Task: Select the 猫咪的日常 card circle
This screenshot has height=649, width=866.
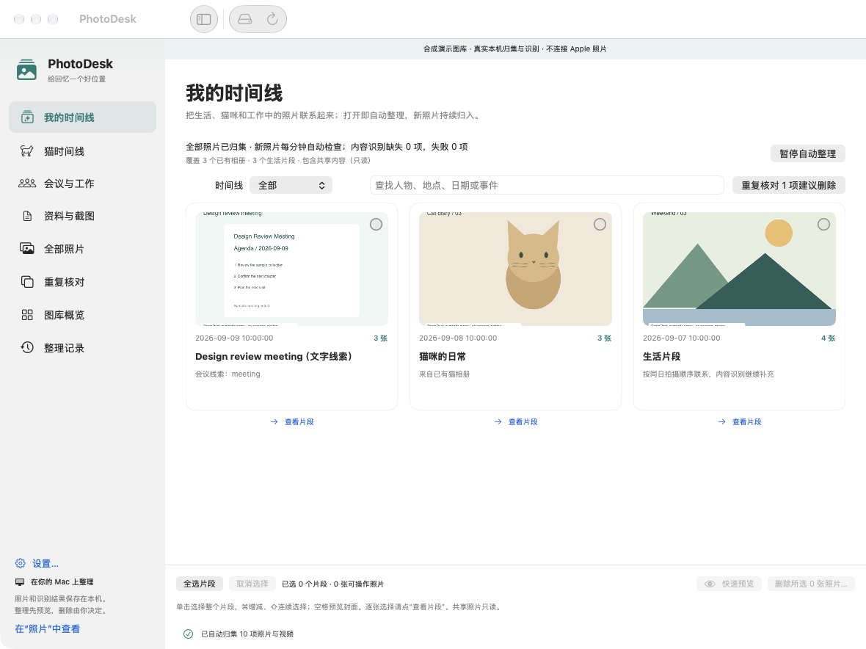Action: point(600,224)
